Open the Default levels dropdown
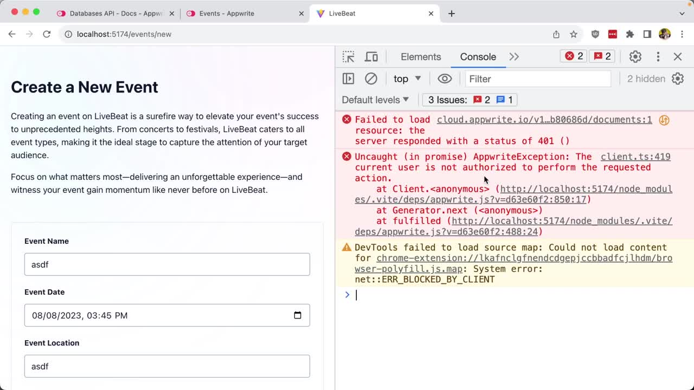Screen dimensions: 694x390 [375, 100]
